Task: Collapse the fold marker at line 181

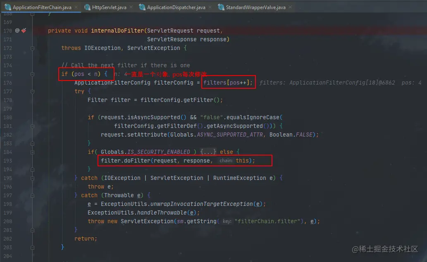Action: [32, 126]
